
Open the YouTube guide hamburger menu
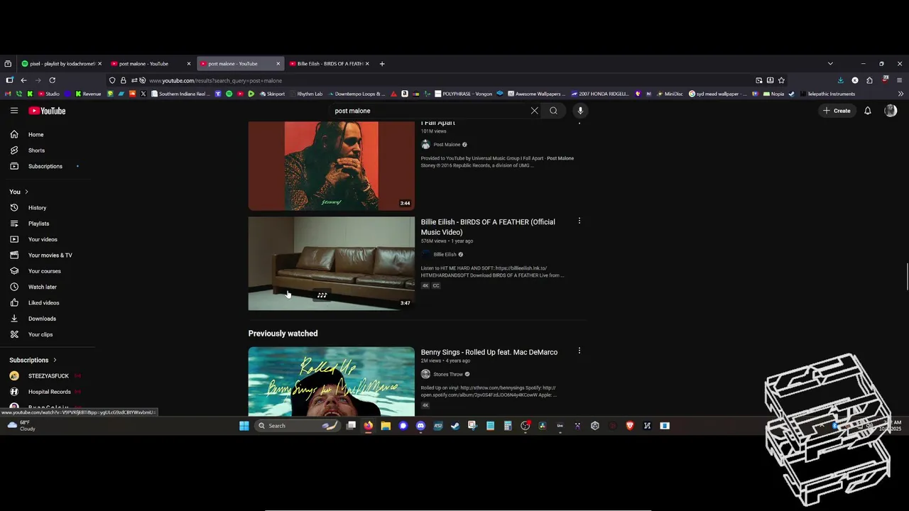pyautogui.click(x=14, y=111)
